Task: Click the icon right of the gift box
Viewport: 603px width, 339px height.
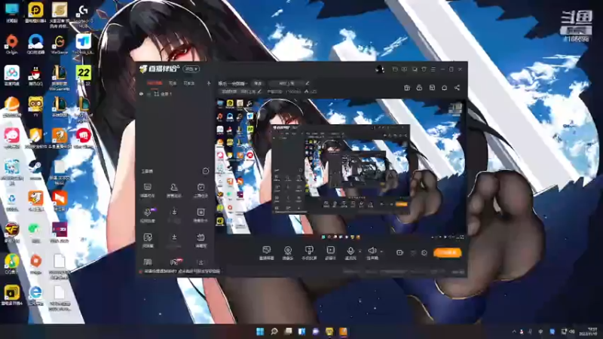Action: coord(419,87)
